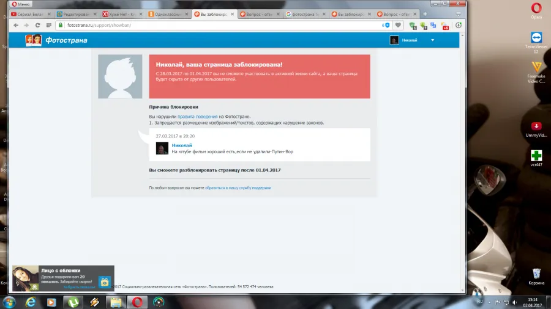The image size is (551, 309).
Task: Click the Забрать показы link in promo
Action: tap(80, 287)
